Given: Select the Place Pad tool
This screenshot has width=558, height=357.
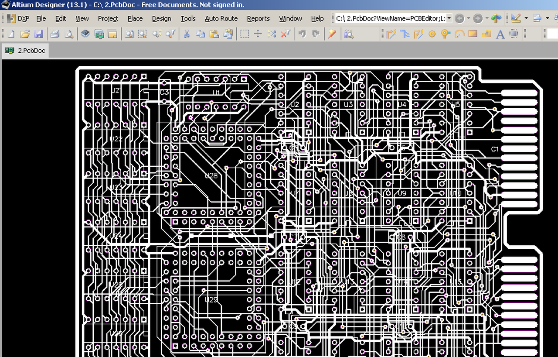Looking at the screenshot, I should pyautogui.click(x=432, y=34).
